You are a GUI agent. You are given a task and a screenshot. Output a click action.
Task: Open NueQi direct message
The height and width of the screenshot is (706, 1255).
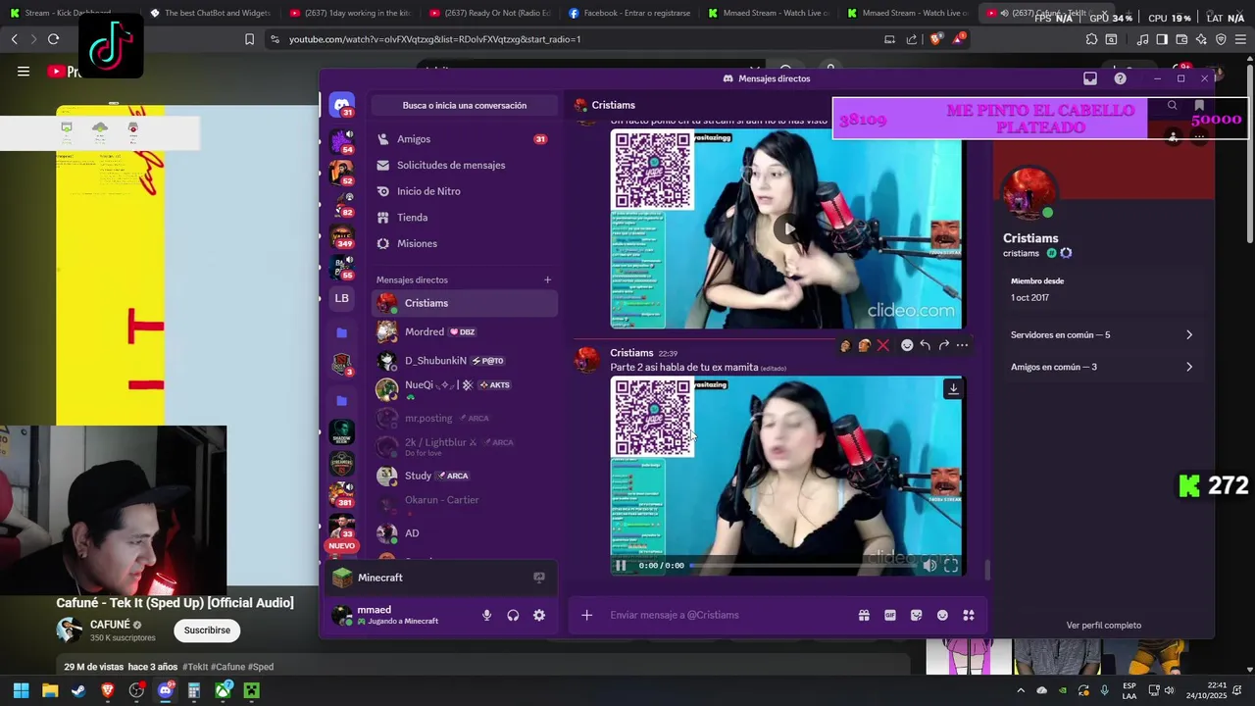[x=464, y=389]
